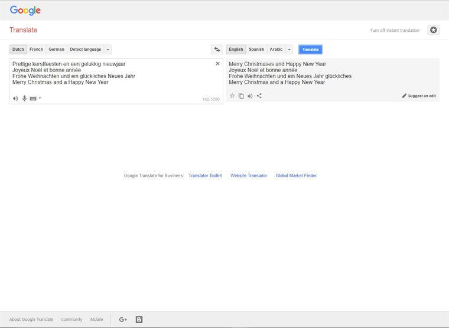Turn off instant translation
The width and height of the screenshot is (449, 328).
point(395,30)
